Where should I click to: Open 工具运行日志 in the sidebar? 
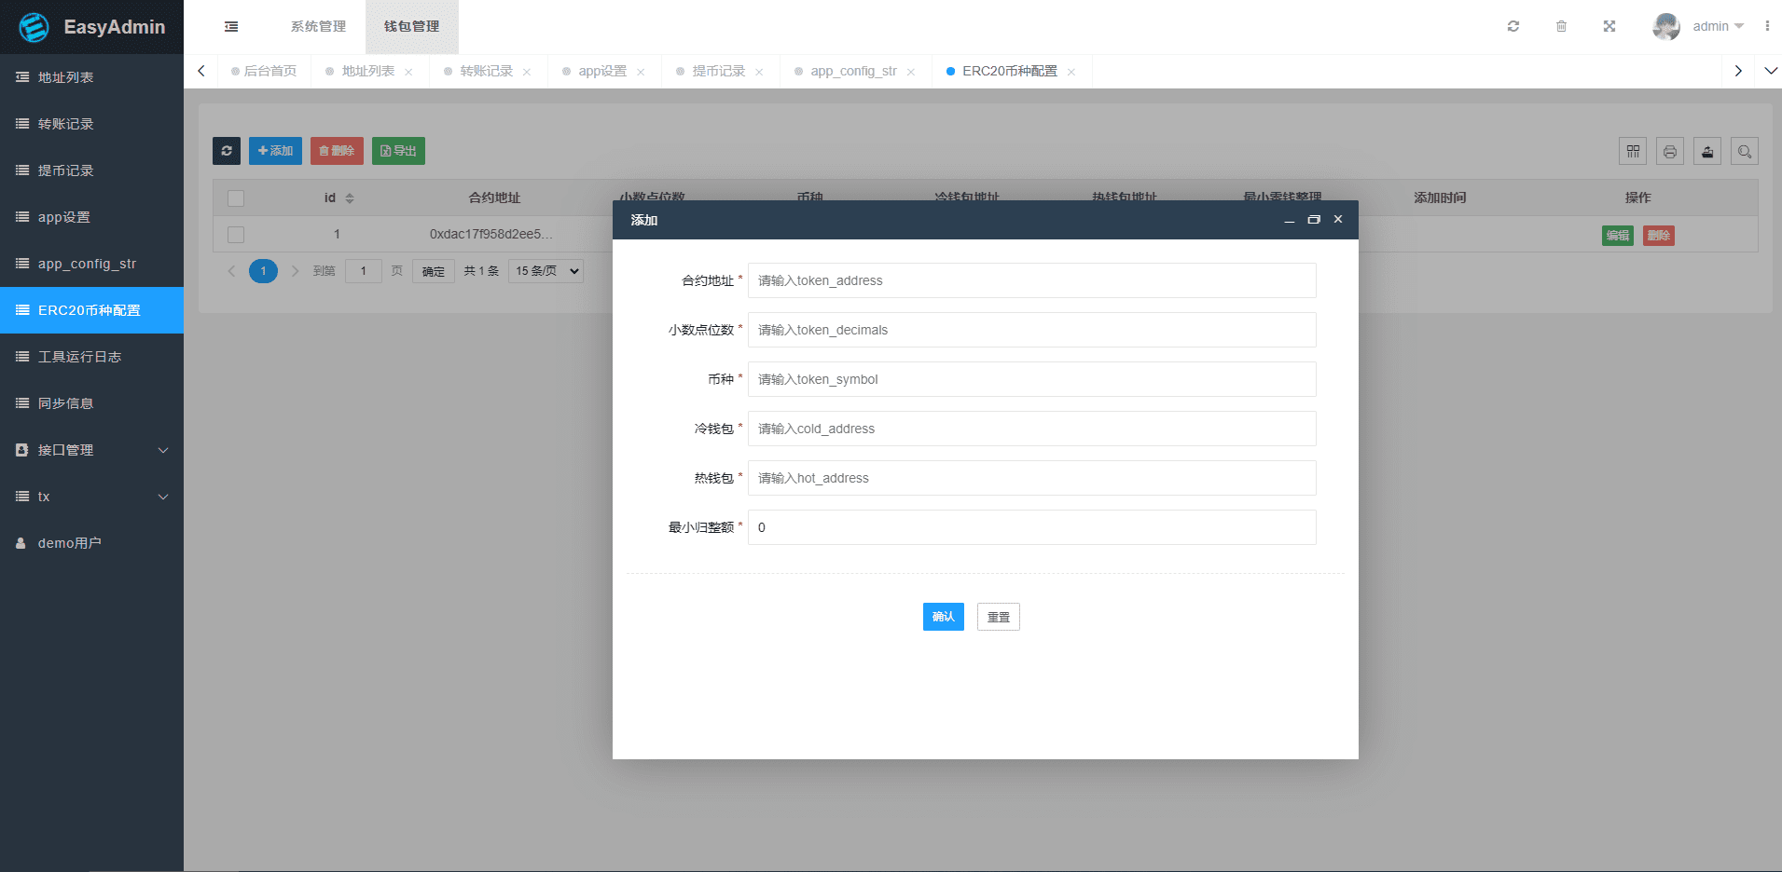pos(79,357)
